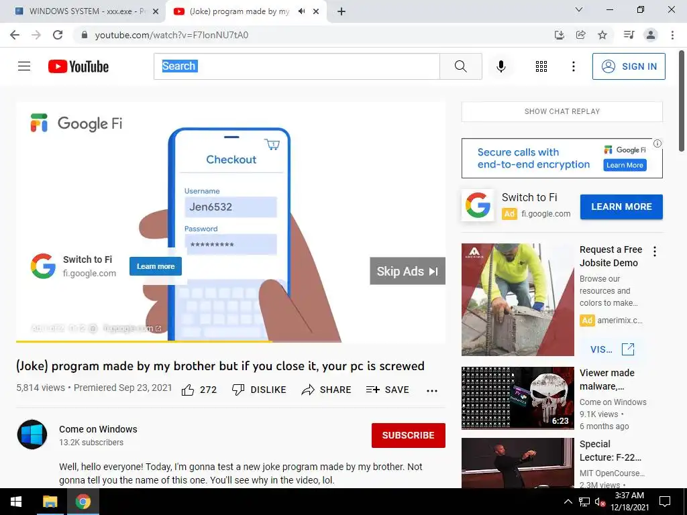Click the YouTube logo
The height and width of the screenshot is (515, 687).
click(x=78, y=66)
